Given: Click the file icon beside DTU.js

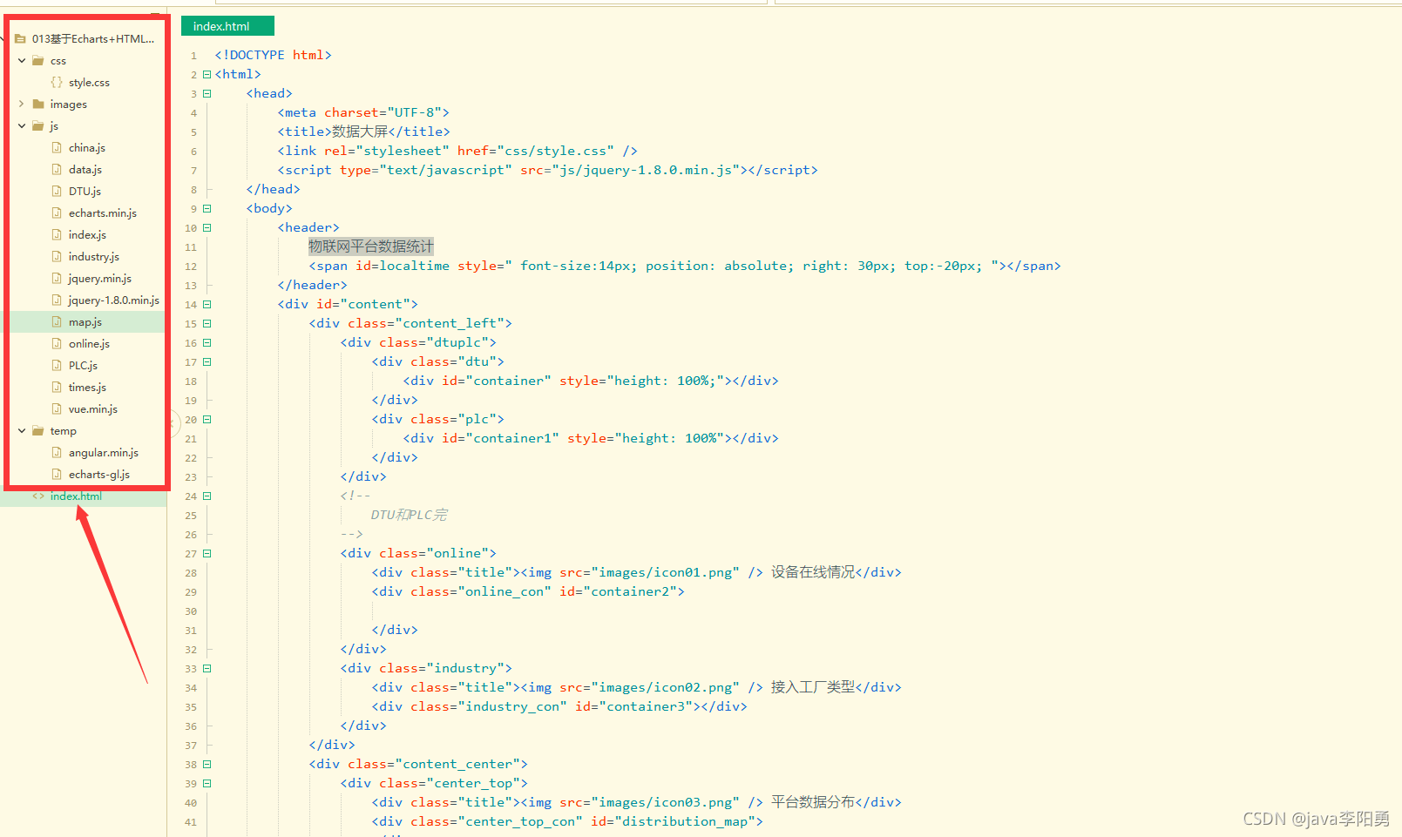Looking at the screenshot, I should tap(57, 192).
